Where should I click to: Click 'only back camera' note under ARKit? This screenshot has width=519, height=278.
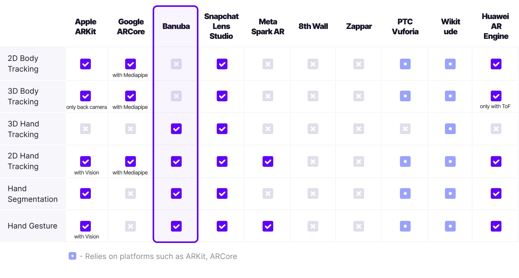(x=87, y=107)
